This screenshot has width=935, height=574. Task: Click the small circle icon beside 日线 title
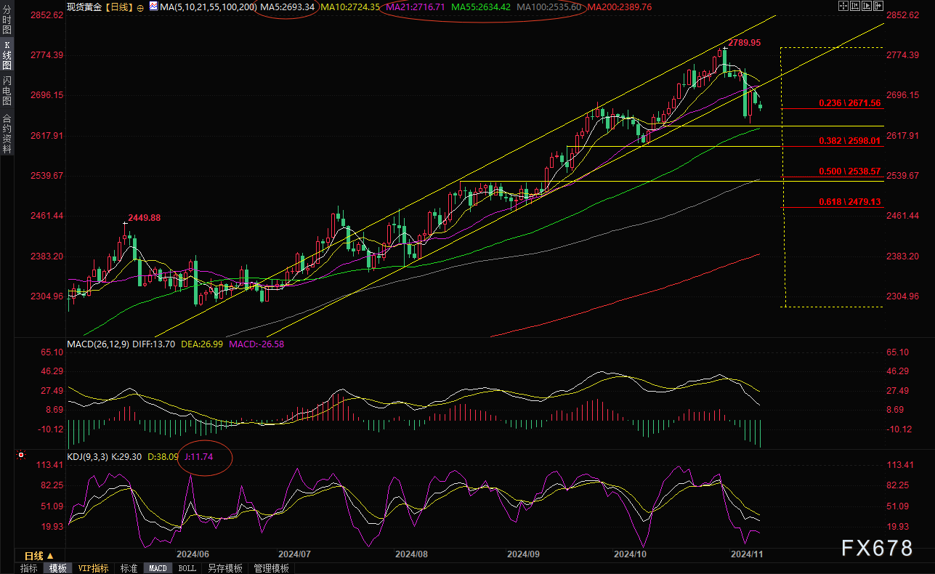tap(141, 7)
